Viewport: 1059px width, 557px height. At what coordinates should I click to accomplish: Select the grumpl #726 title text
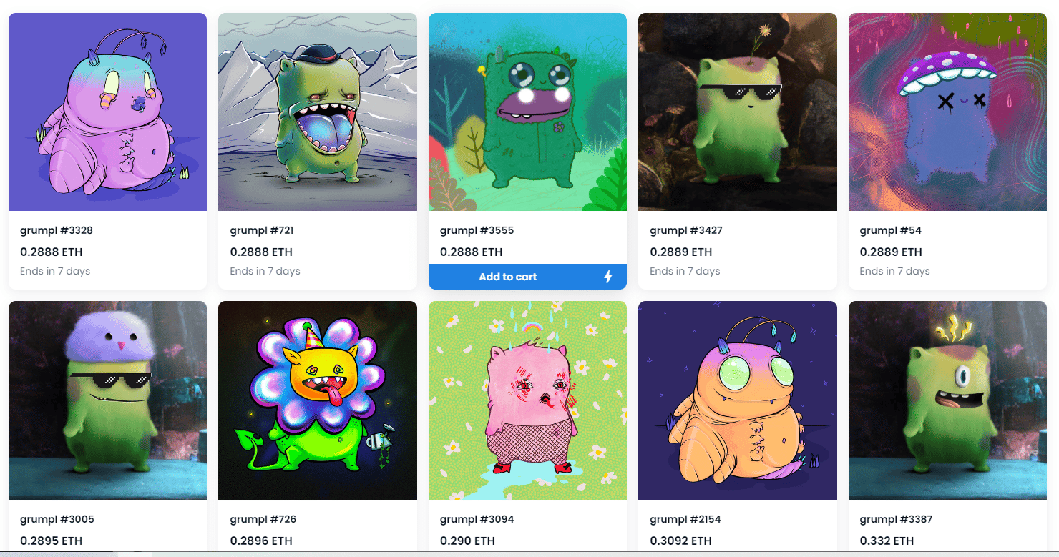[263, 519]
